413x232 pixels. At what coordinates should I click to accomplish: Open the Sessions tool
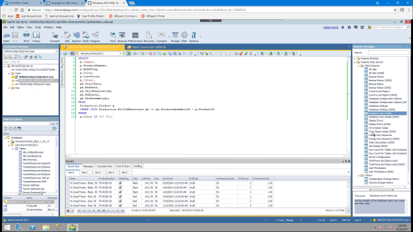[x=122, y=37]
